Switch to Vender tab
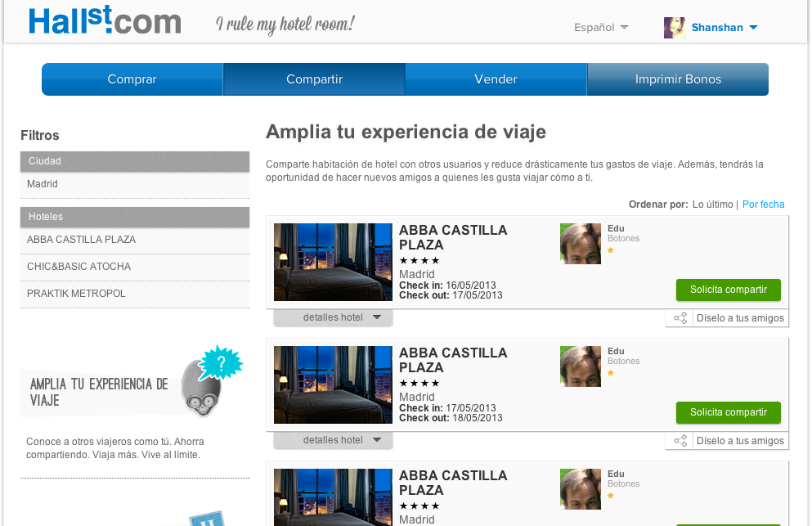Screen dimensions: 812x526 [496, 79]
